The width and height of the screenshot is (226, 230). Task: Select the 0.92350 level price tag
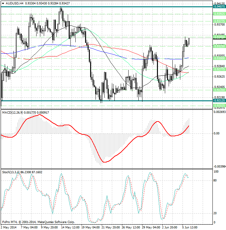point(219,90)
